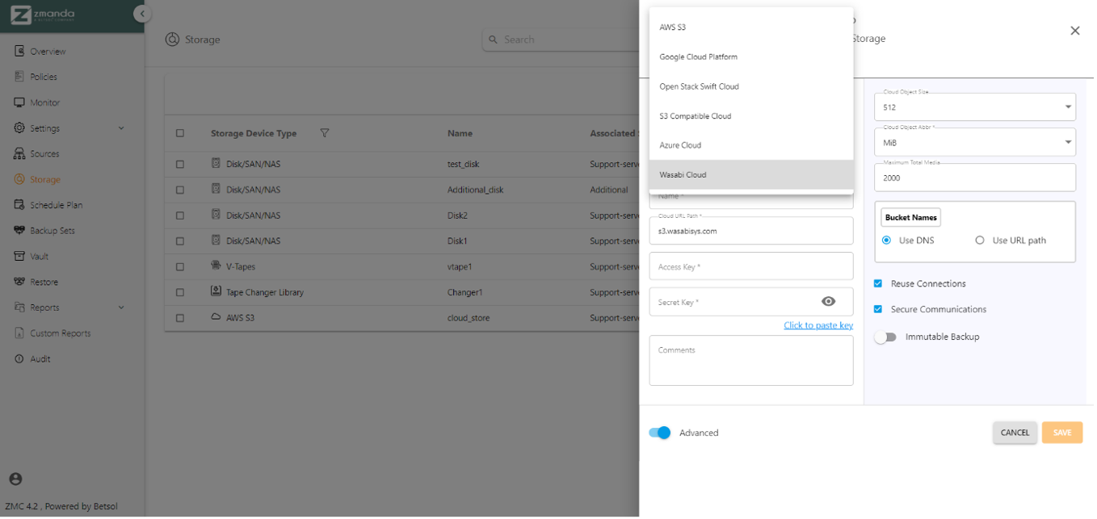1097x519 pixels.
Task: Click the 'Click to paste key' link
Action: [x=817, y=325]
